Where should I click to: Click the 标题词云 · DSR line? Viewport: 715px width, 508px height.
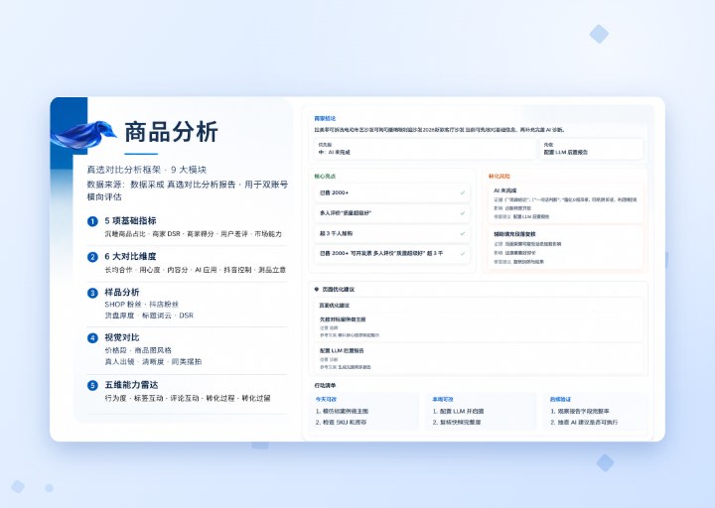coord(149,316)
